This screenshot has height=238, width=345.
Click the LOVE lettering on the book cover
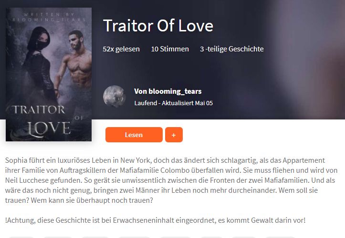[49, 129]
